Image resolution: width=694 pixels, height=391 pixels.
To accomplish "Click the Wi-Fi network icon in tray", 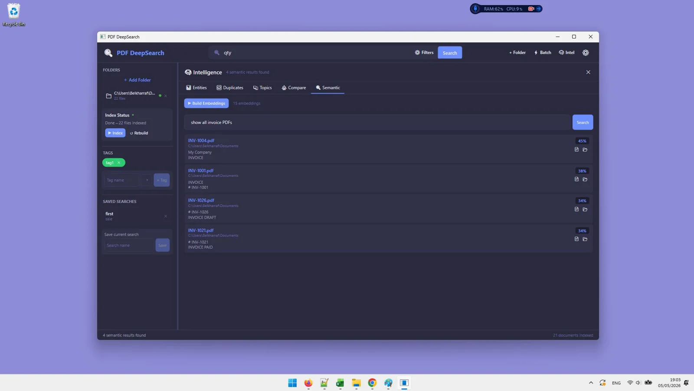I will pos(630,383).
